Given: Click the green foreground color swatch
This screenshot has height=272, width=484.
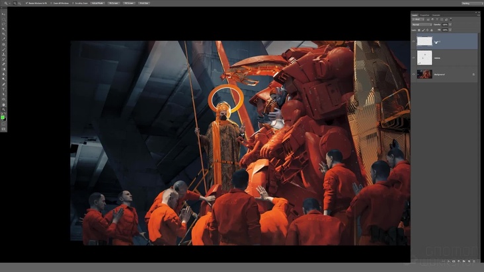Looking at the screenshot, I should coord(3,118).
